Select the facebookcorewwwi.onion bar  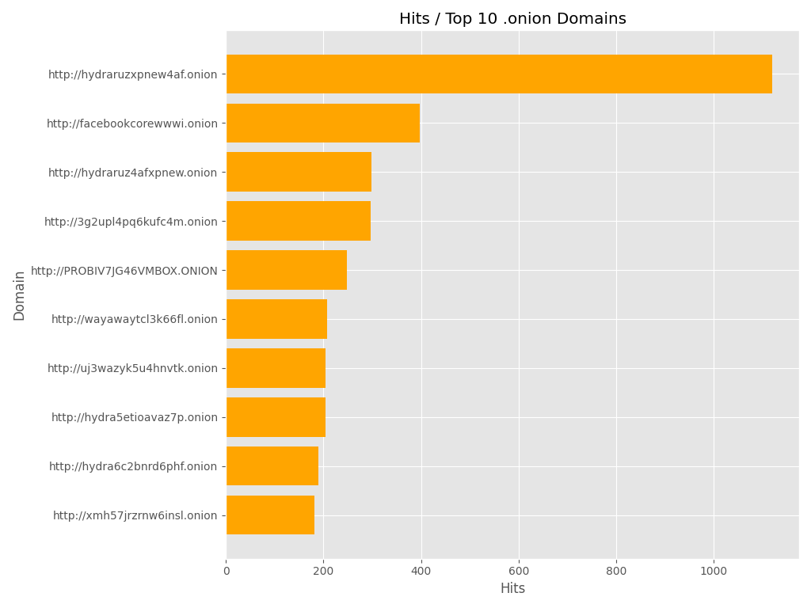click(323, 123)
